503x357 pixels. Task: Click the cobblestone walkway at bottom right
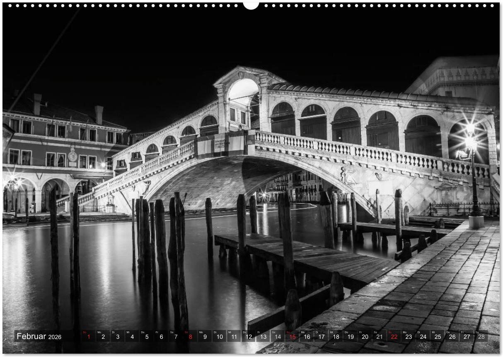pyautogui.click(x=435, y=298)
